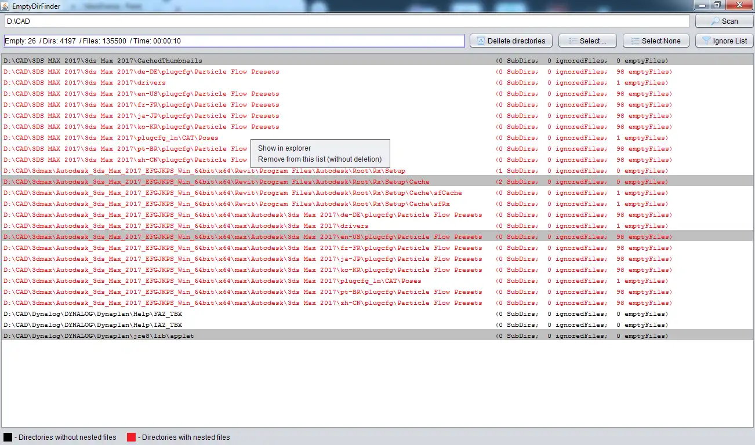Click the Dellete directories button
This screenshot has height=445, width=755.
point(511,41)
